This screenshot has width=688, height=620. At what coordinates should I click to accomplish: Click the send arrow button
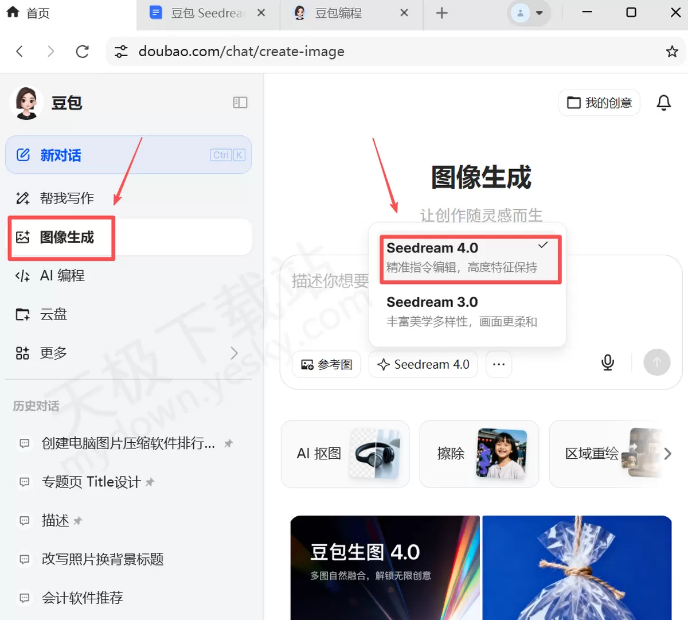coord(657,362)
